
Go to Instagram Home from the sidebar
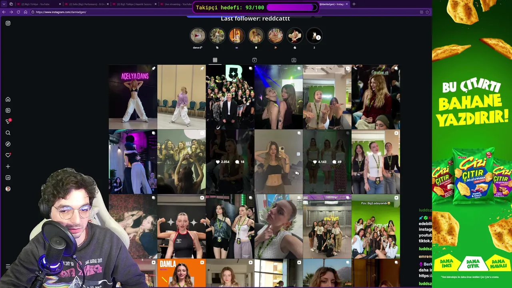pyautogui.click(x=8, y=99)
